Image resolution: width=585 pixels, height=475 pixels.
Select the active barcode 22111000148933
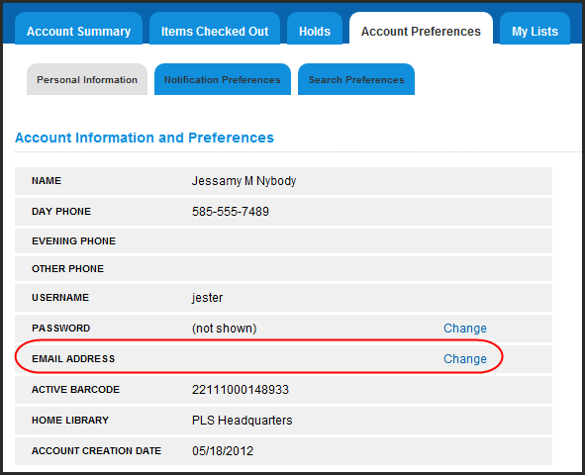pos(241,390)
